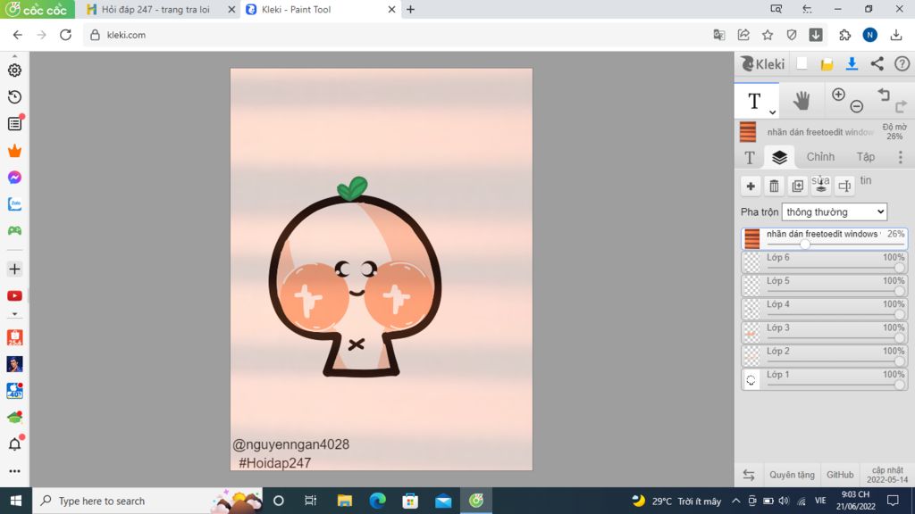Open browser sidebar more options dots
Viewport: 915px width, 514px height.
point(14,471)
